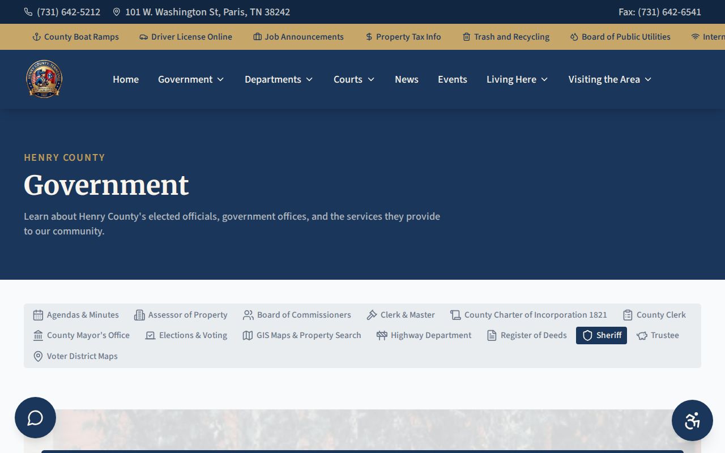Open the Assessor of Property link
Screen dimensions: 725x453
click(181, 315)
